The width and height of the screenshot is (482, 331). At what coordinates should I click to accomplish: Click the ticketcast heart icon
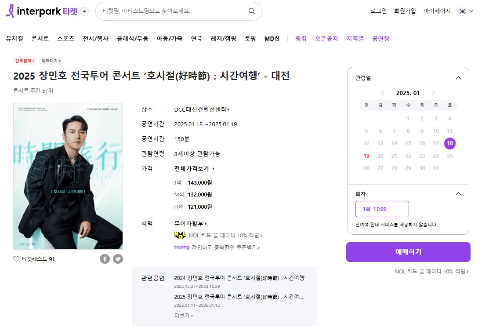16,259
